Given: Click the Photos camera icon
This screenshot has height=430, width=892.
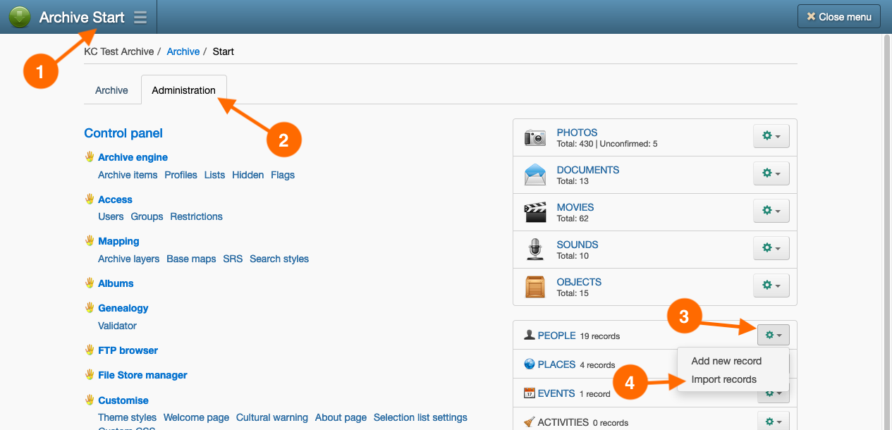Looking at the screenshot, I should coord(535,137).
